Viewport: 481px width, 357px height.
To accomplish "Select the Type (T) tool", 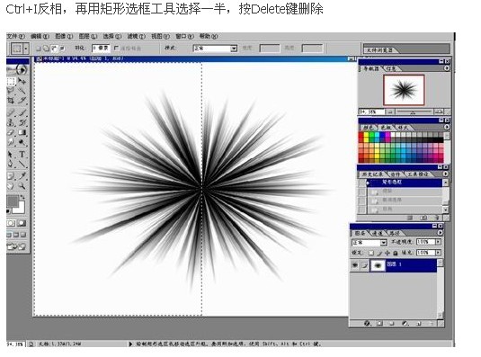I will click(22, 154).
